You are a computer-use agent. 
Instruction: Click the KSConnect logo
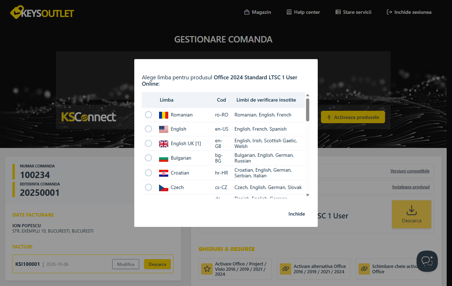click(x=89, y=117)
